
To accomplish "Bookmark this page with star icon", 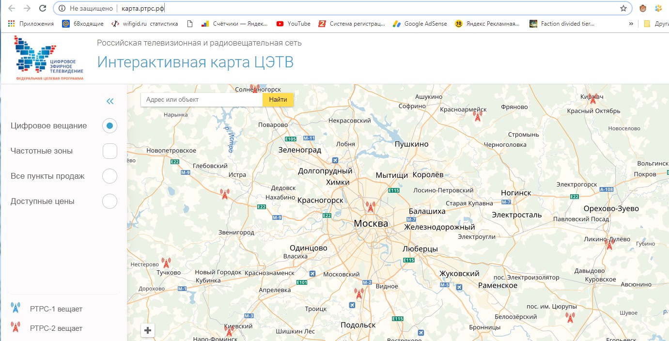I will click(623, 8).
